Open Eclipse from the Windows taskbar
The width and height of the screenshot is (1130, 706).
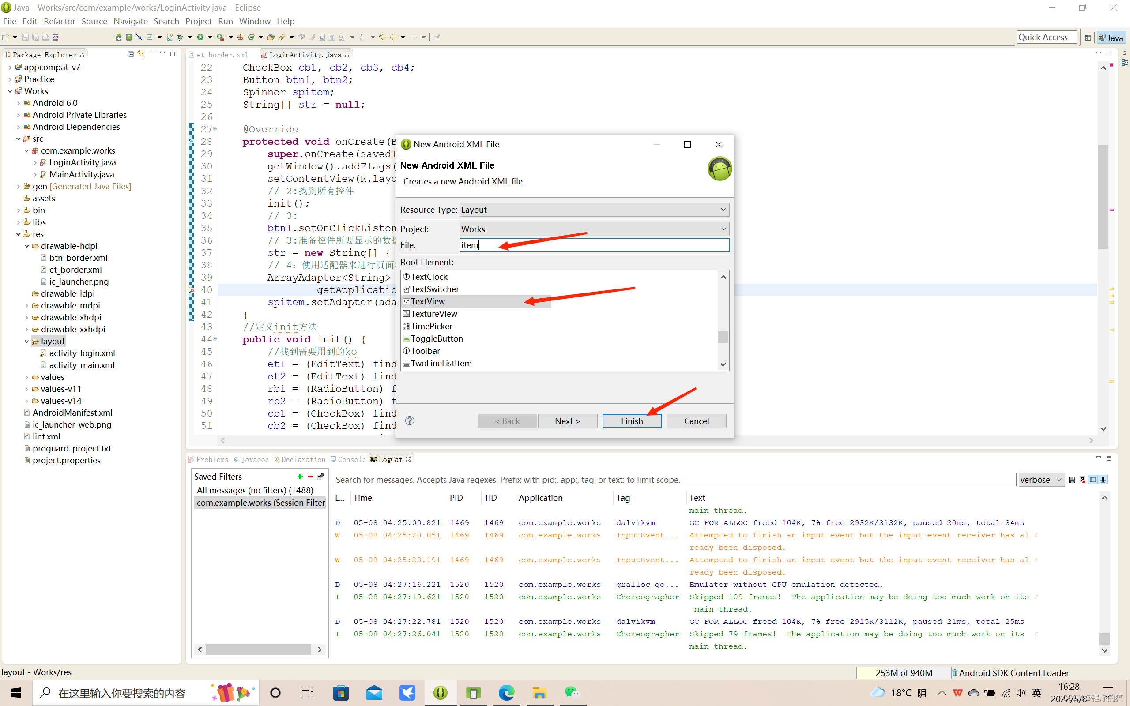coord(441,693)
